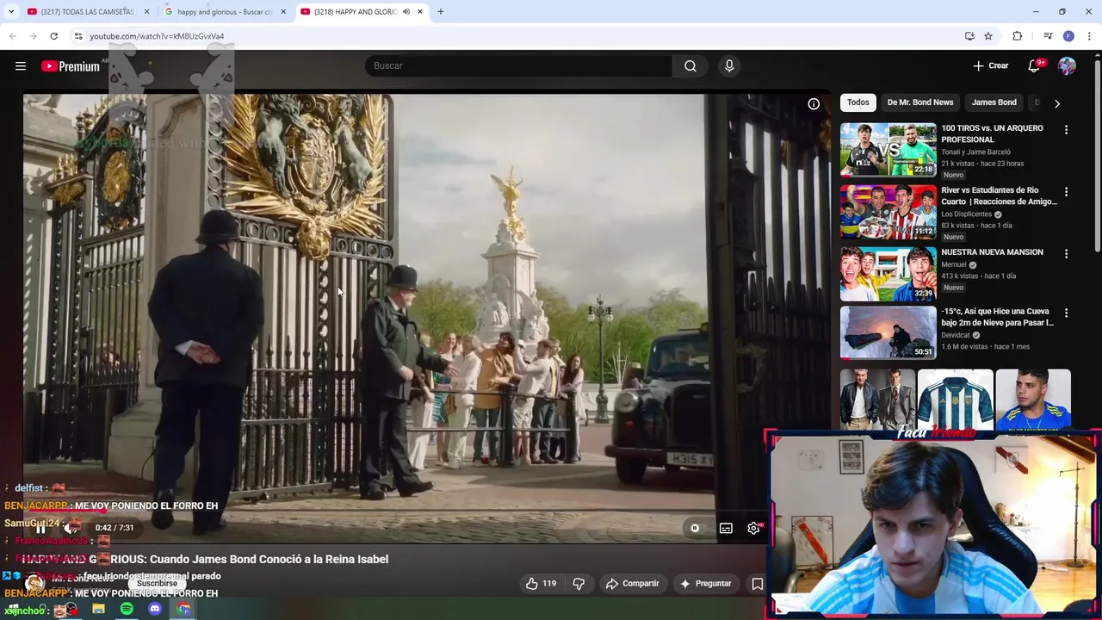Go forward in Chrome navigation
The height and width of the screenshot is (620, 1102).
tap(33, 36)
